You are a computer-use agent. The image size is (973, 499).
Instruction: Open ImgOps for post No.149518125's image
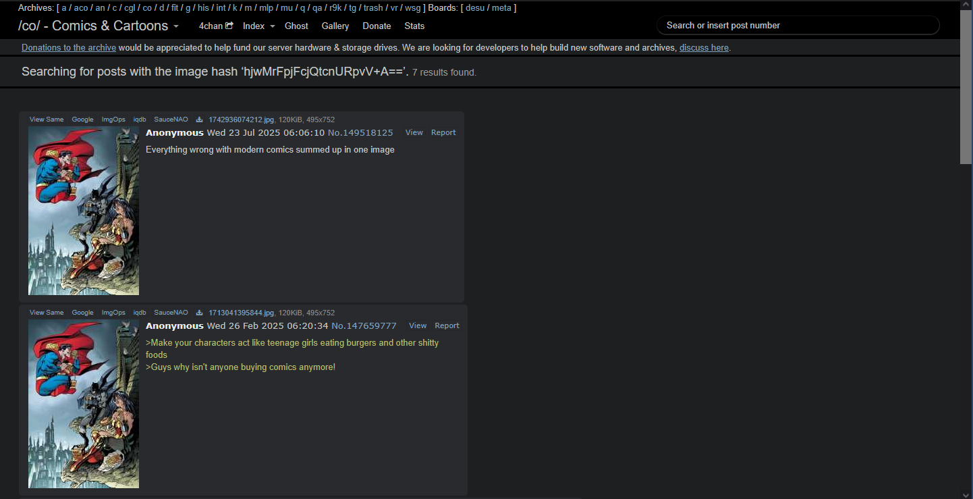coord(113,120)
